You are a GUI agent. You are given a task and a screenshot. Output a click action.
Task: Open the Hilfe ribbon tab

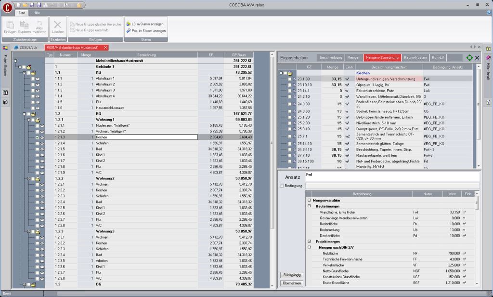click(37, 13)
